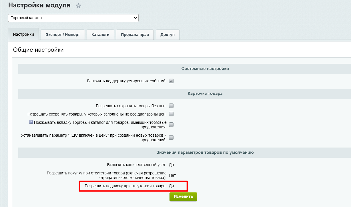
Task: Click the Разрешить подписку при отсутствии товара label
Action: [125, 186]
